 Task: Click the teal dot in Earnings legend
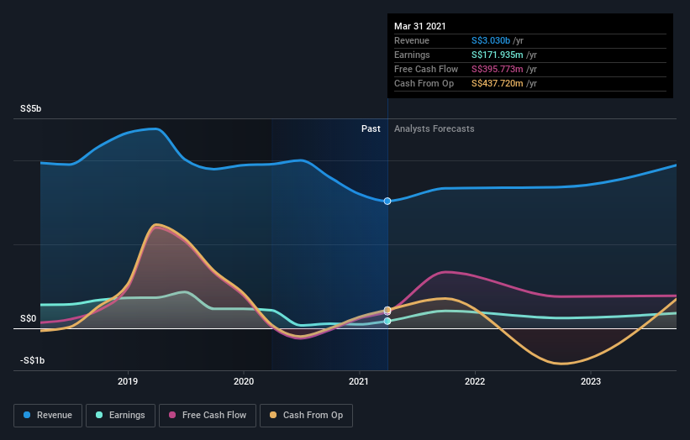[x=99, y=415]
